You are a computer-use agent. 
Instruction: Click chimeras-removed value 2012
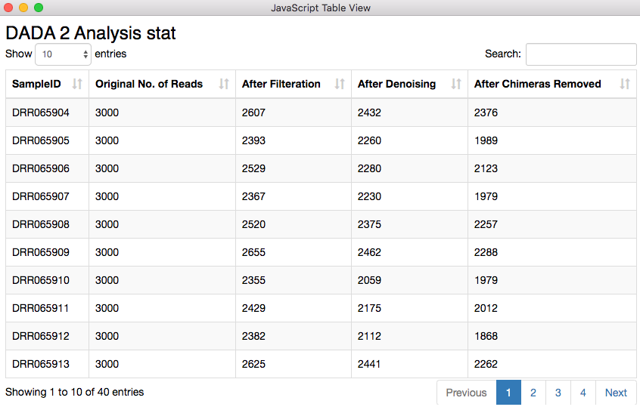point(486,308)
